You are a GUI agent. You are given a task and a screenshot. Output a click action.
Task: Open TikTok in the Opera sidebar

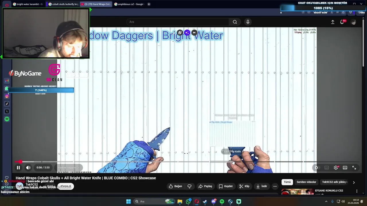[7, 104]
